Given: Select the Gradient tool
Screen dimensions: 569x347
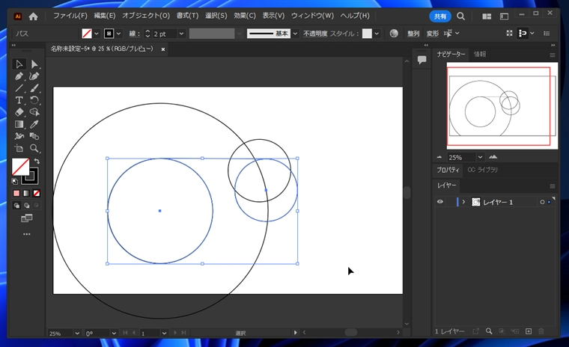Looking at the screenshot, I should tap(19, 124).
